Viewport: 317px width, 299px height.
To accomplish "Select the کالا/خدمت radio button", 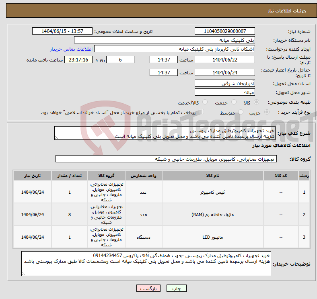I will pyautogui.click(x=205, y=102).
